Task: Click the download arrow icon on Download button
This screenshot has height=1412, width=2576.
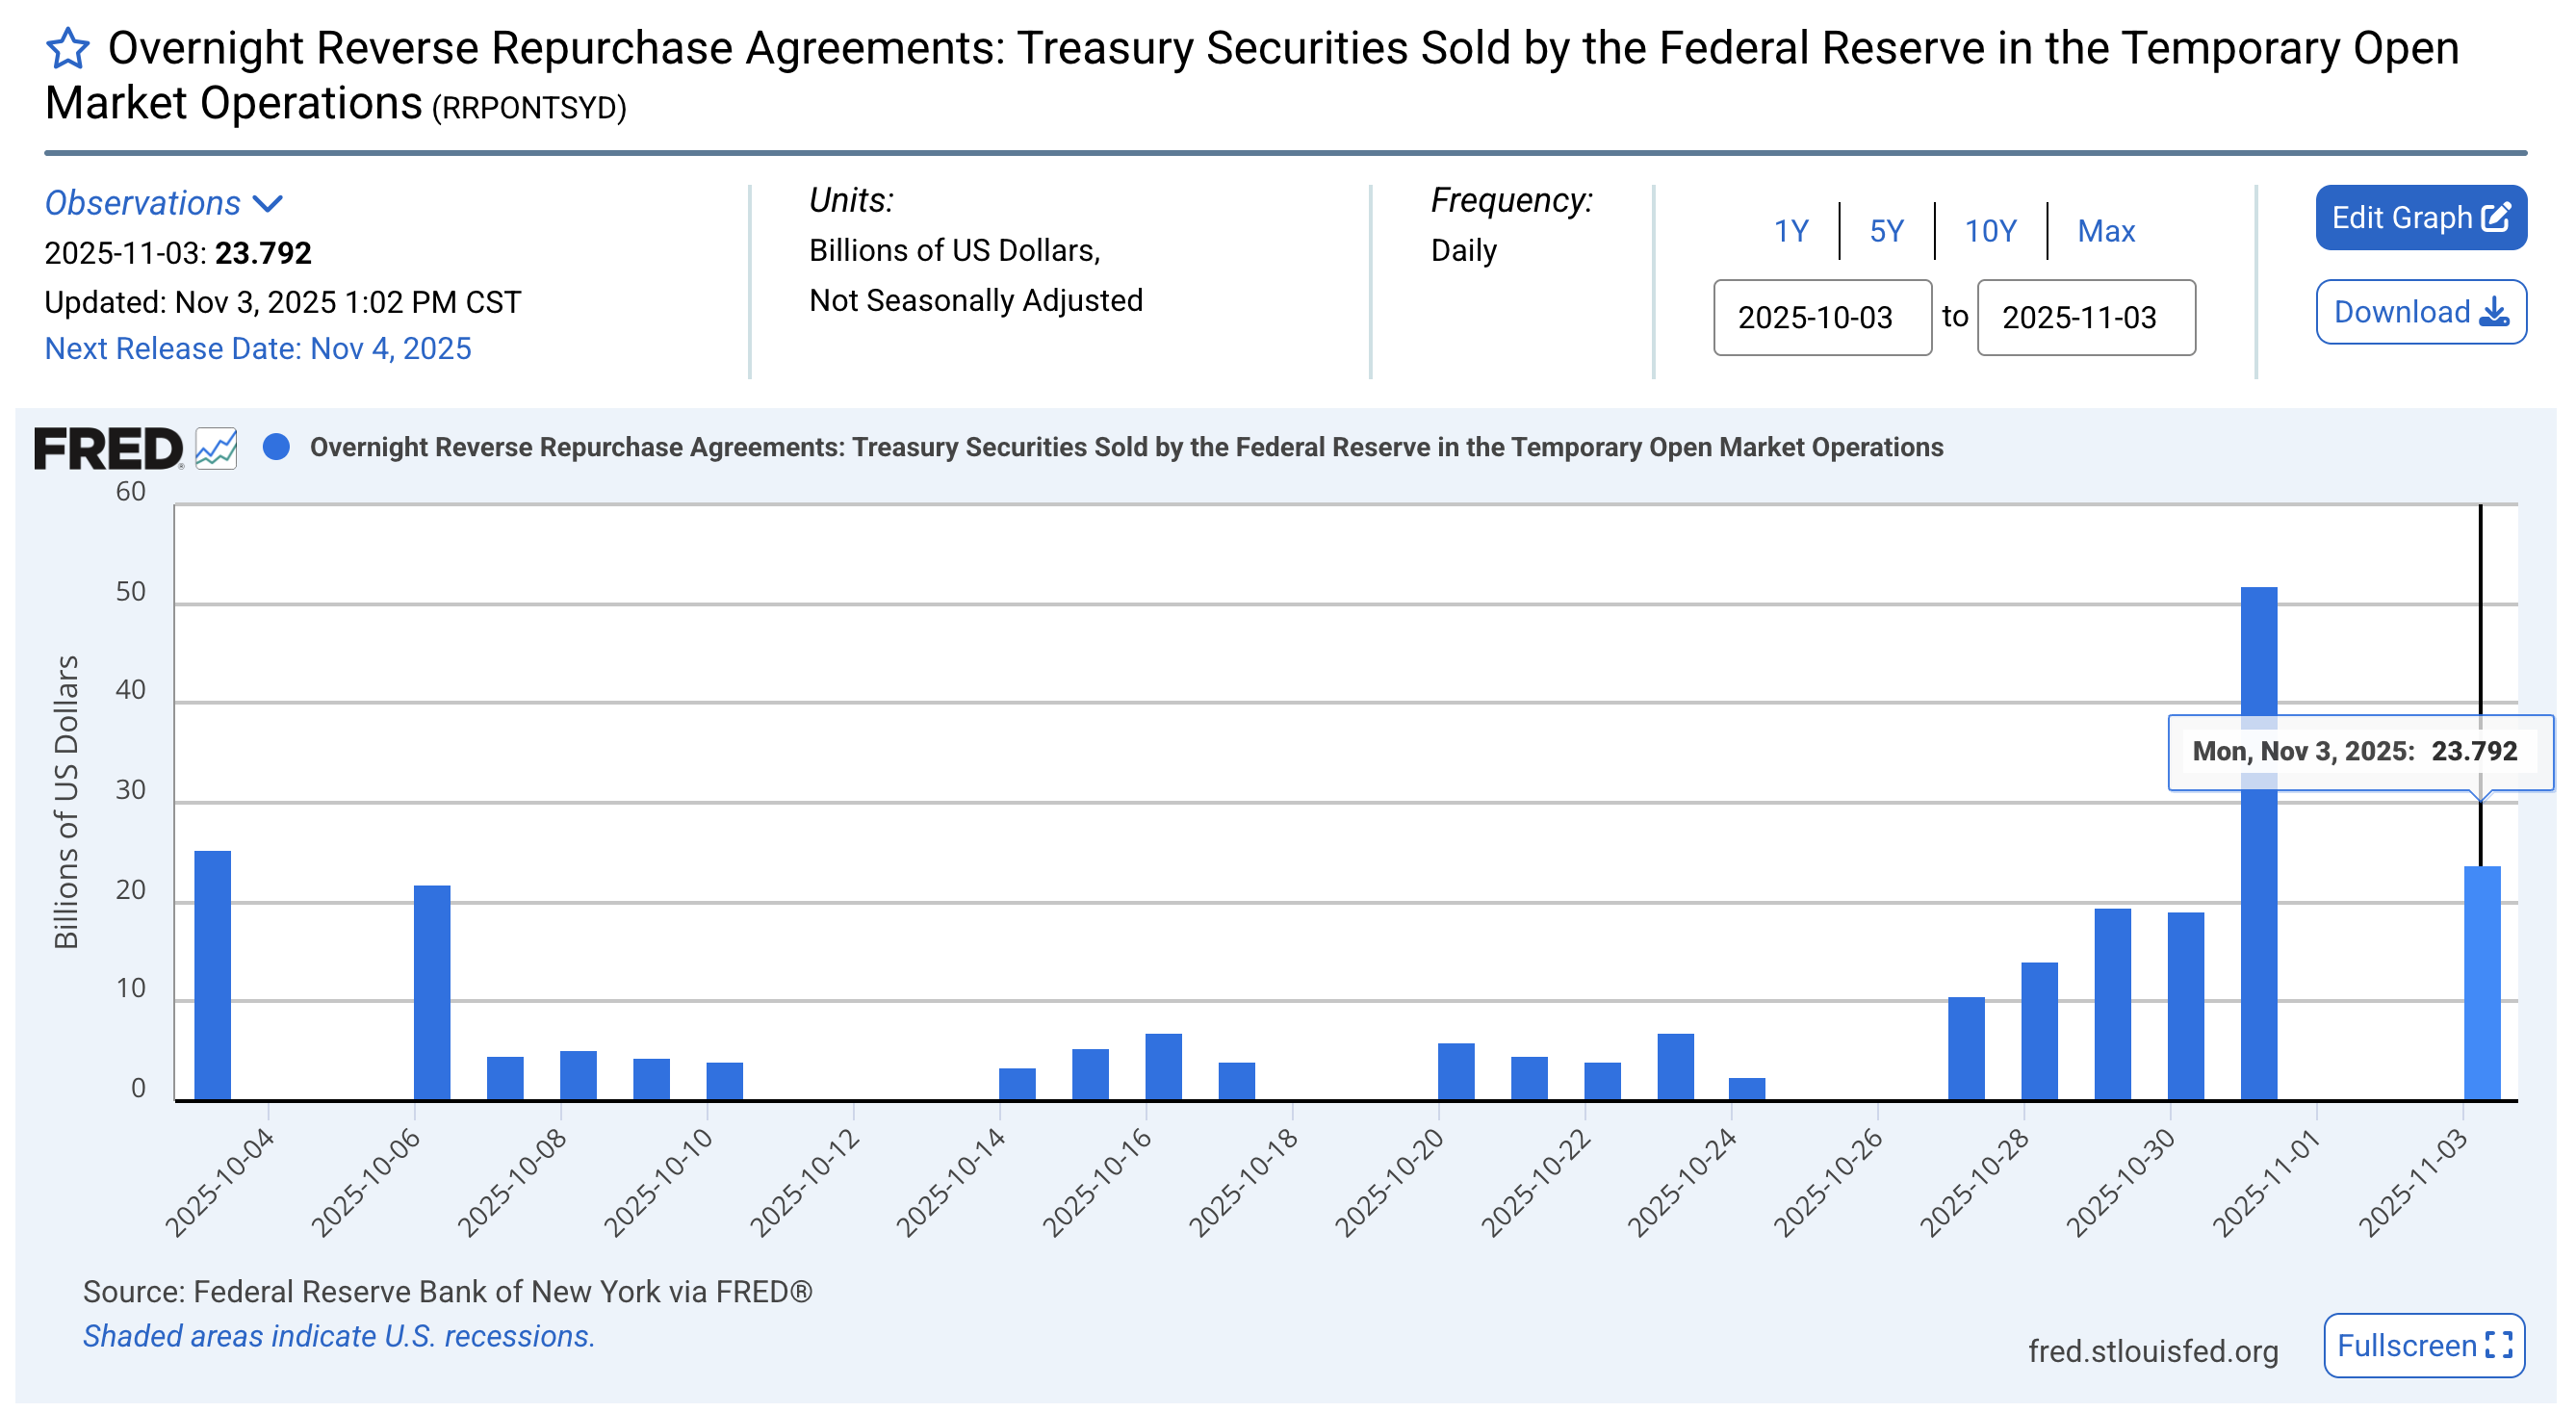Action: click(2494, 312)
